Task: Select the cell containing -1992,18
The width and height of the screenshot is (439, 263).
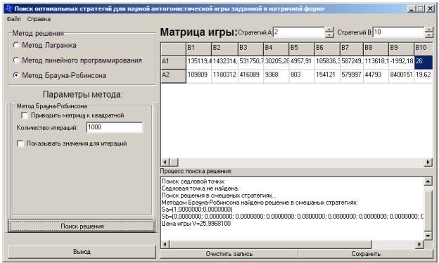Action: click(402, 62)
